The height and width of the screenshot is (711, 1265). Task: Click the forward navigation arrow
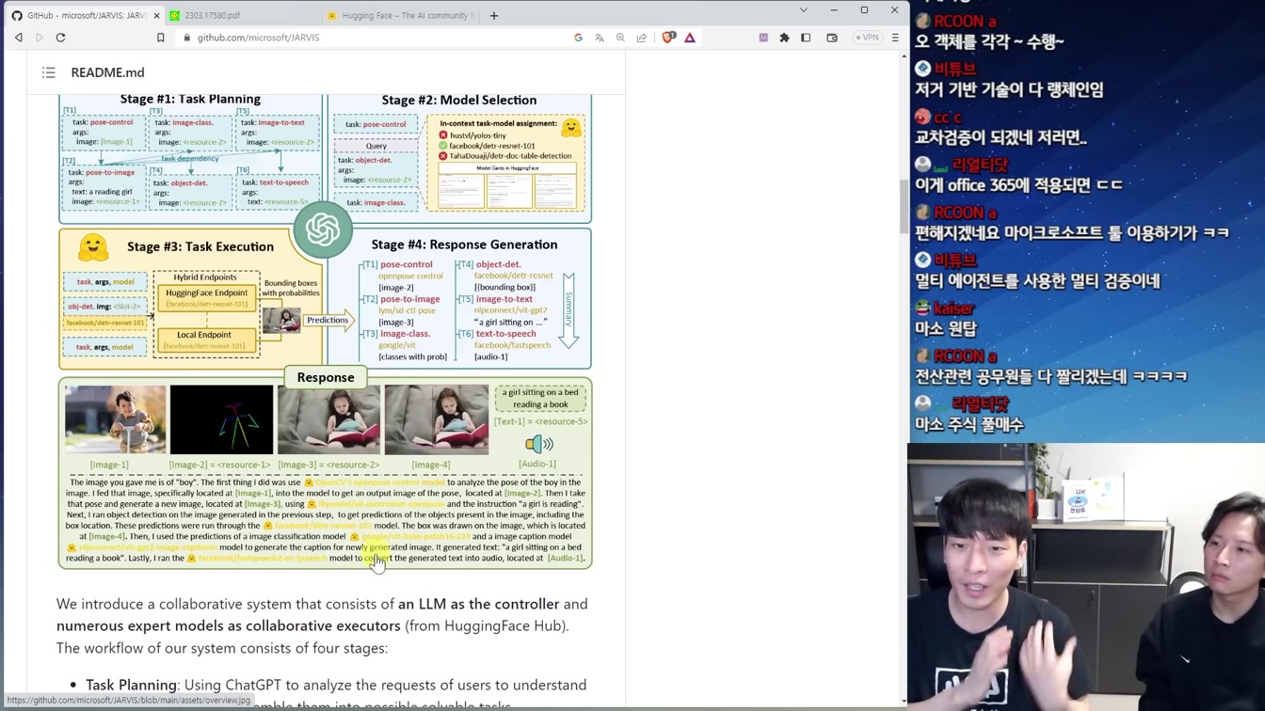tap(40, 38)
